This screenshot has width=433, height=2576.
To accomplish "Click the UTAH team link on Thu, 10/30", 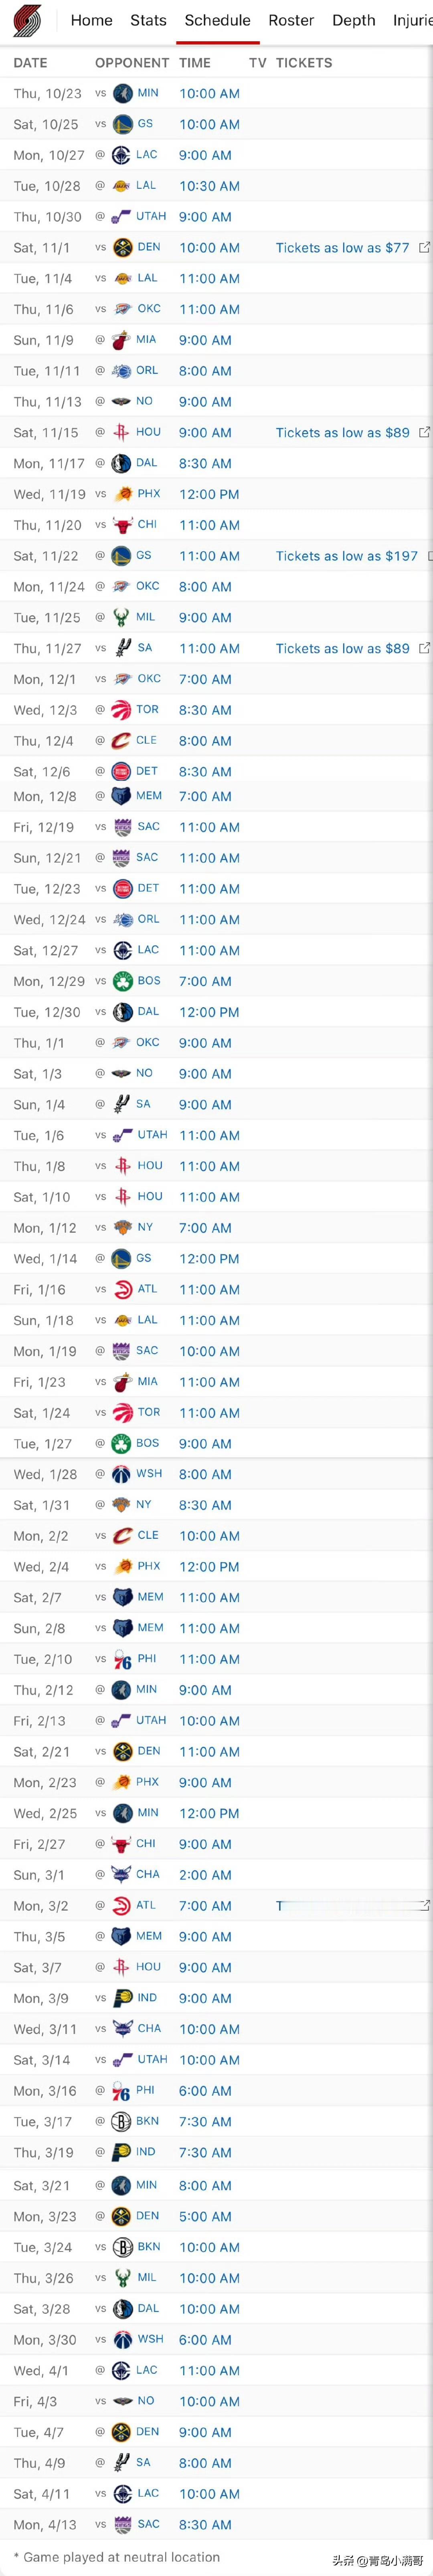I will (x=151, y=216).
